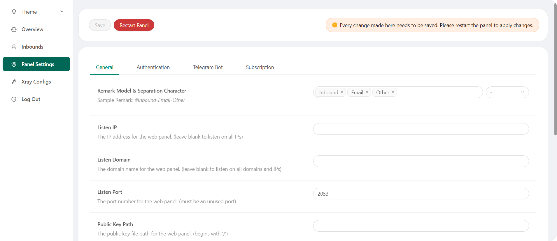
Task: Click the Overview dashboard icon
Action: coord(14,29)
